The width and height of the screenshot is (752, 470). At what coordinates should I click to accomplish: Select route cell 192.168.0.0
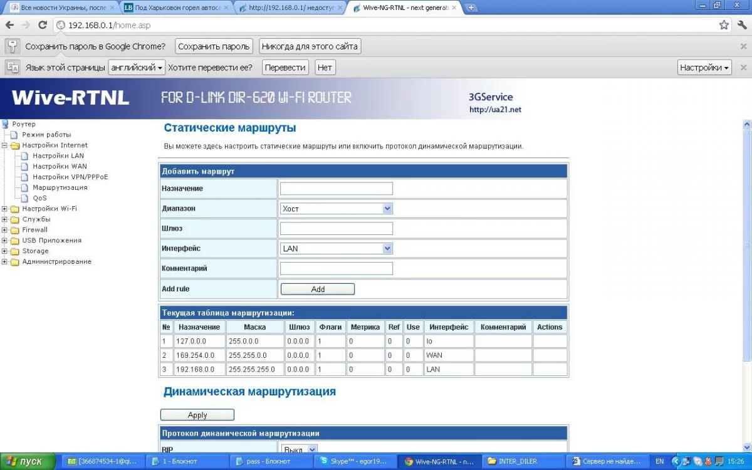199,369
